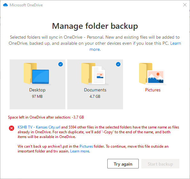
Task: Open the Pictures link in the archive1.pst message
Action: click(x=86, y=146)
